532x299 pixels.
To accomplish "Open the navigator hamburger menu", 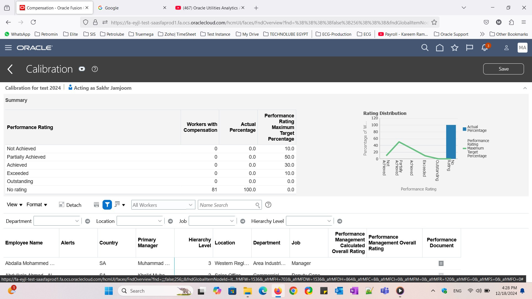I will [x=8, y=48].
